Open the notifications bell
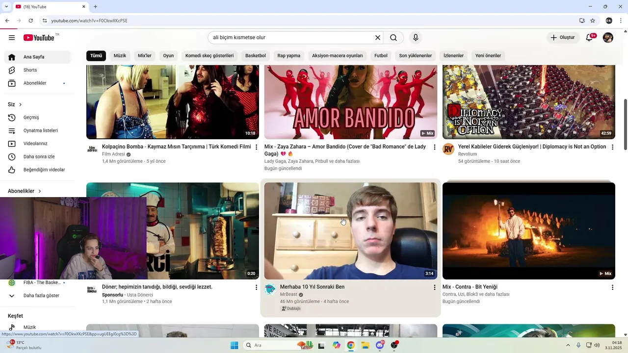628x353 pixels. [x=590, y=38]
